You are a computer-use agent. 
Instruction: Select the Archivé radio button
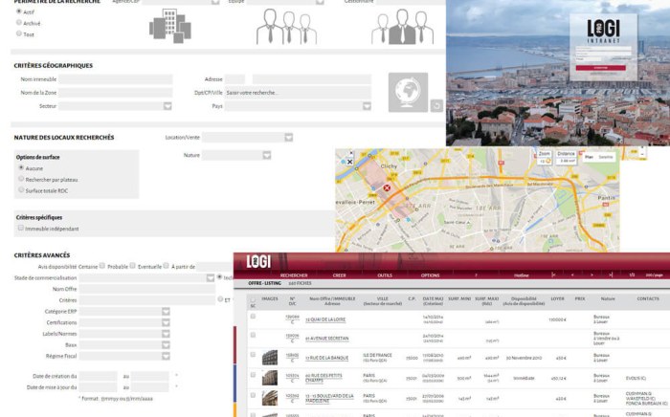(x=19, y=22)
